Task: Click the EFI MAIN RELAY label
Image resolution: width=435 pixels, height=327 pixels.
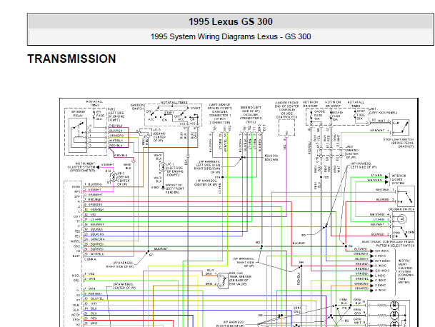Action: [x=79, y=114]
